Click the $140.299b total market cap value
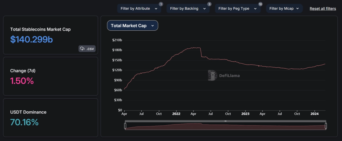The width and height of the screenshot is (342, 141). (x=32, y=40)
